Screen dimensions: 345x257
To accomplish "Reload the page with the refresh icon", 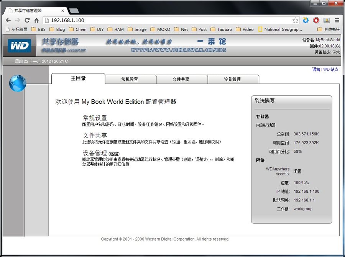I will (x=27, y=20).
